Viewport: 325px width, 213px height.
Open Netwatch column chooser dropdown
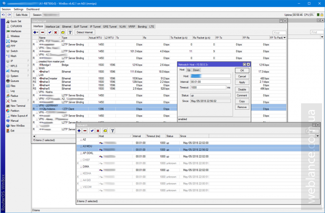[318, 136]
